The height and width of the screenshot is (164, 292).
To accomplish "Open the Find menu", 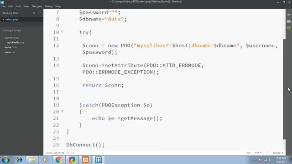I will coord(18,6).
